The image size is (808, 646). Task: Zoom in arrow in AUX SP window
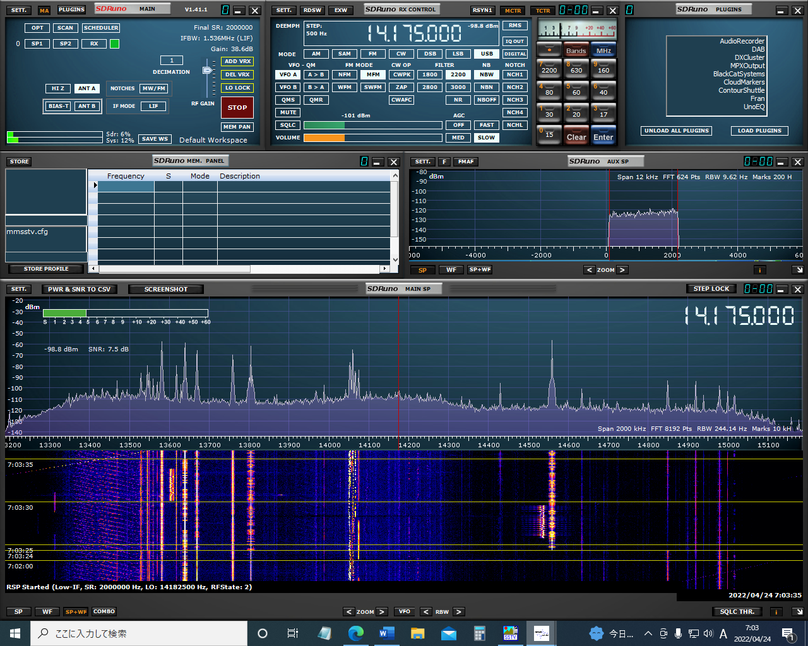[x=622, y=270]
